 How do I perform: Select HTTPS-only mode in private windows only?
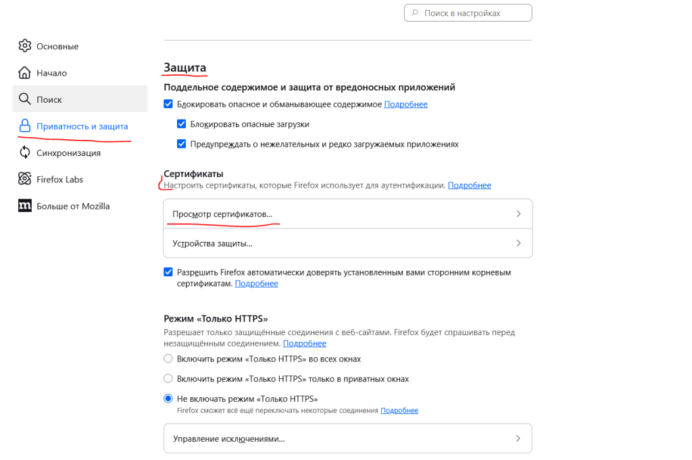tap(168, 379)
